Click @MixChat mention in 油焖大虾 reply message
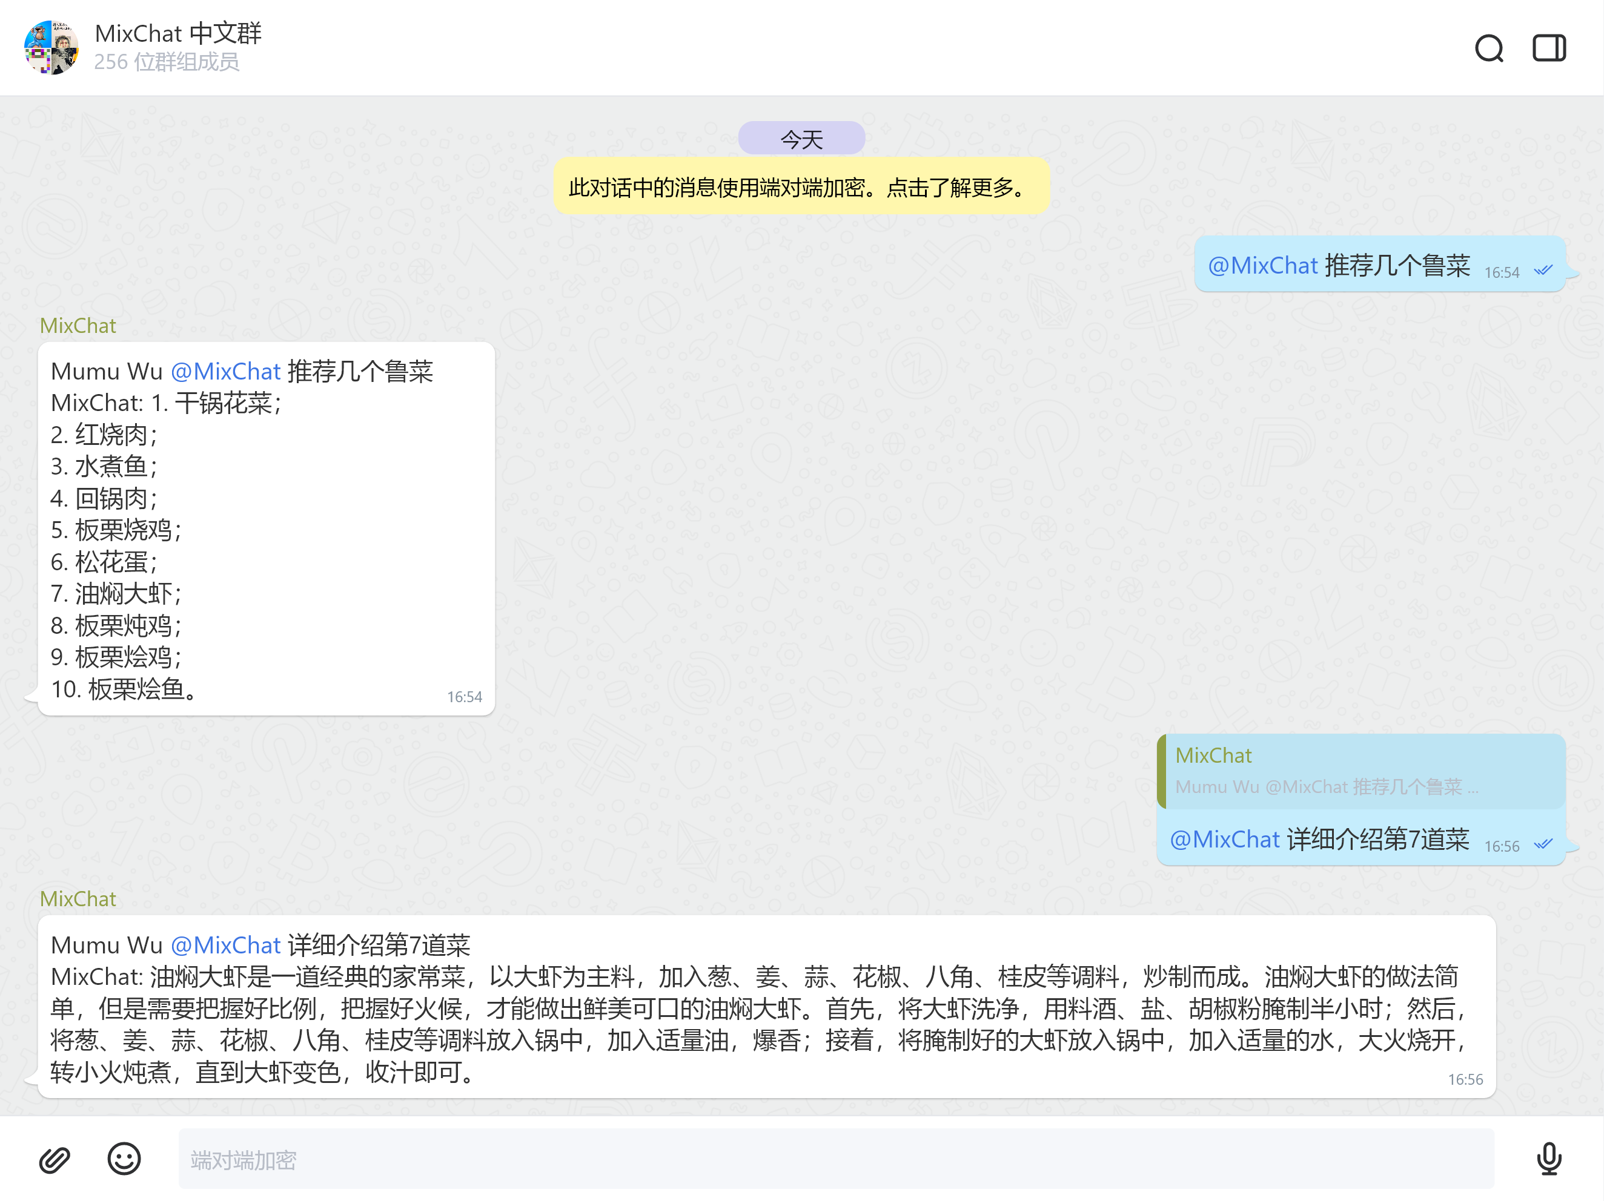Viewport: 1604px width, 1201px height. [225, 945]
